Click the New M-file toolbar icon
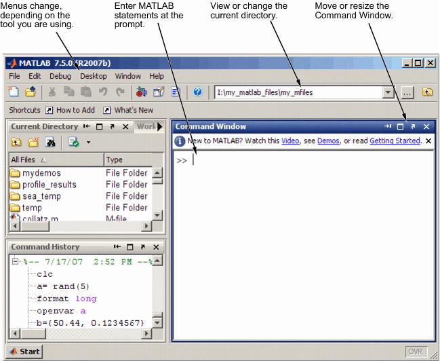This screenshot has width=440, height=361. click(x=13, y=92)
